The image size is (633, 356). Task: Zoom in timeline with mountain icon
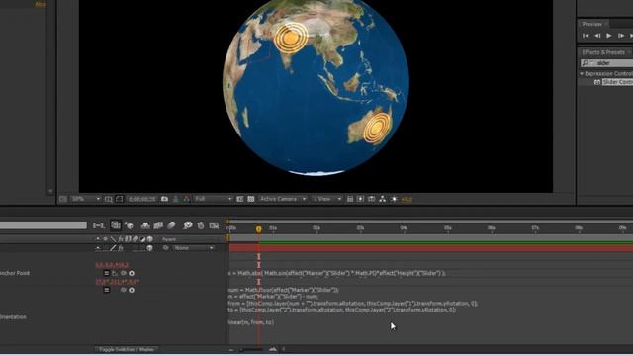[273, 349]
